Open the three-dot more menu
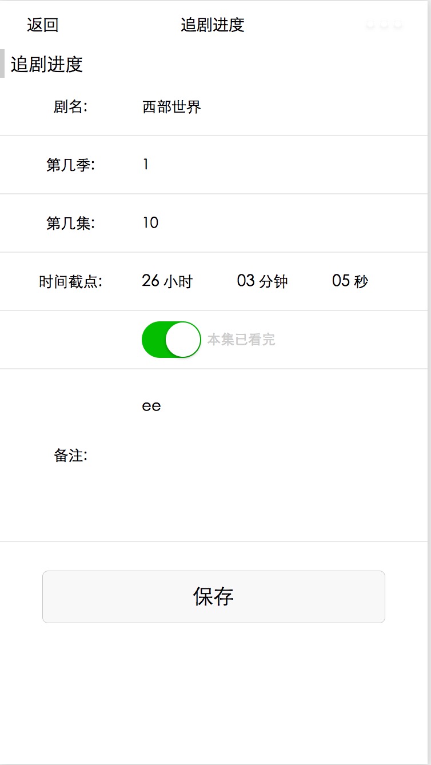 tap(384, 25)
